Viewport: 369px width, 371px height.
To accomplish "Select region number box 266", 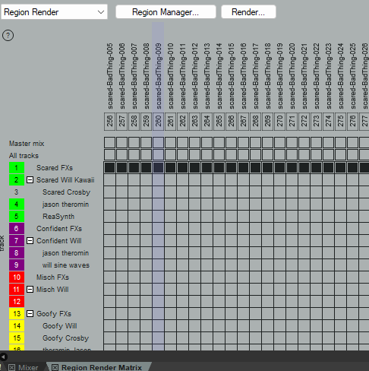I will 231,122.
